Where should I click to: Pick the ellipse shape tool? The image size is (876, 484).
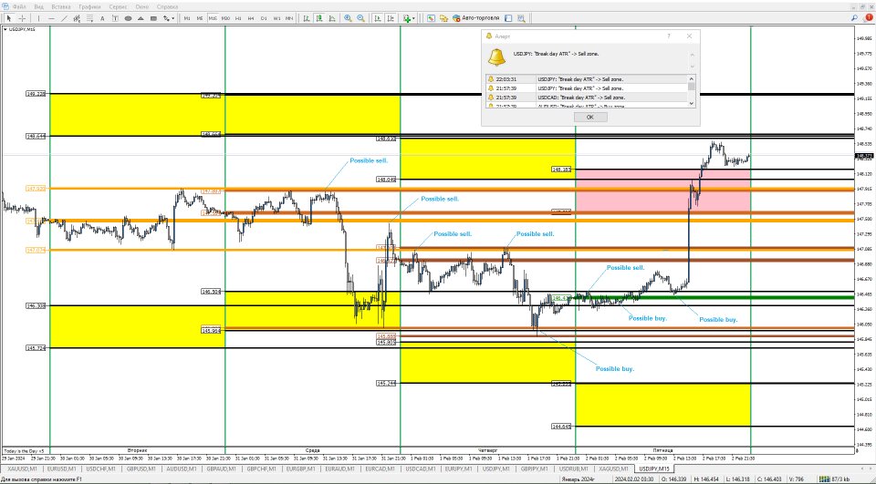[128, 18]
